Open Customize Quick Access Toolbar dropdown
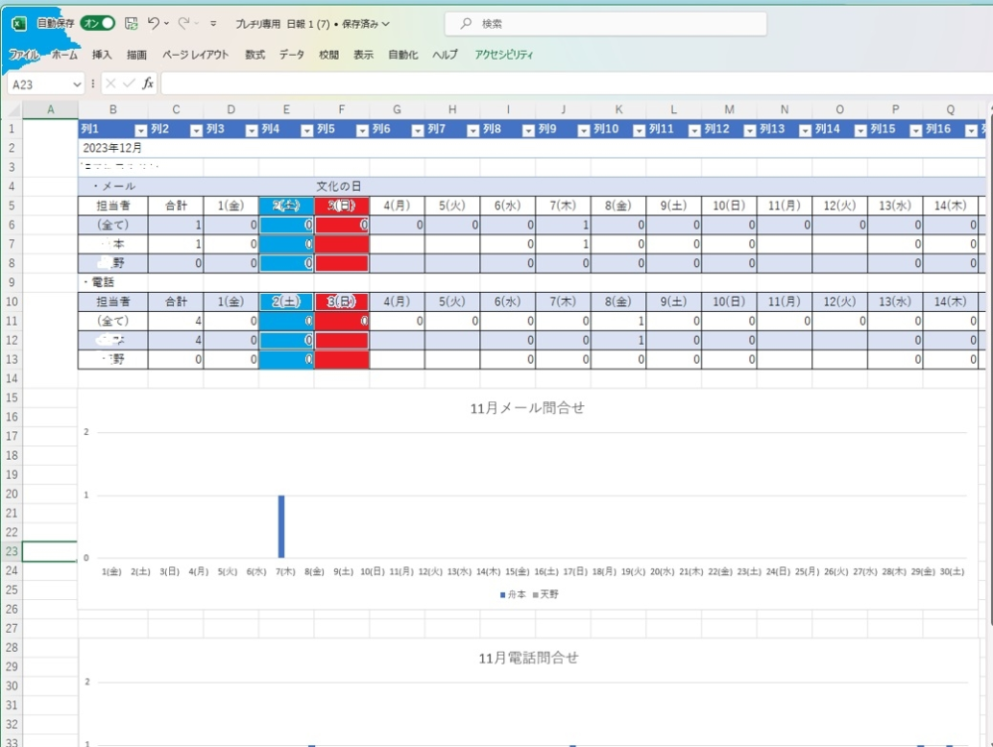 214,24
